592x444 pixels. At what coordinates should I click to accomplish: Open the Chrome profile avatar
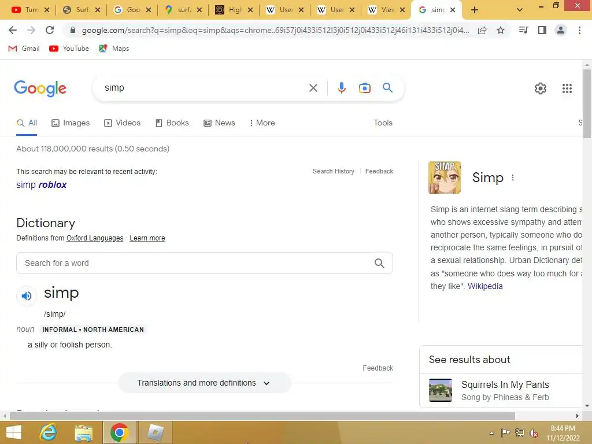pyautogui.click(x=561, y=30)
